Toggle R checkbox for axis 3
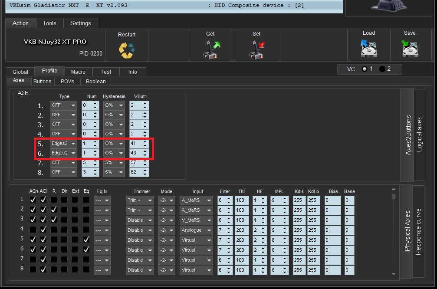 tap(54, 220)
